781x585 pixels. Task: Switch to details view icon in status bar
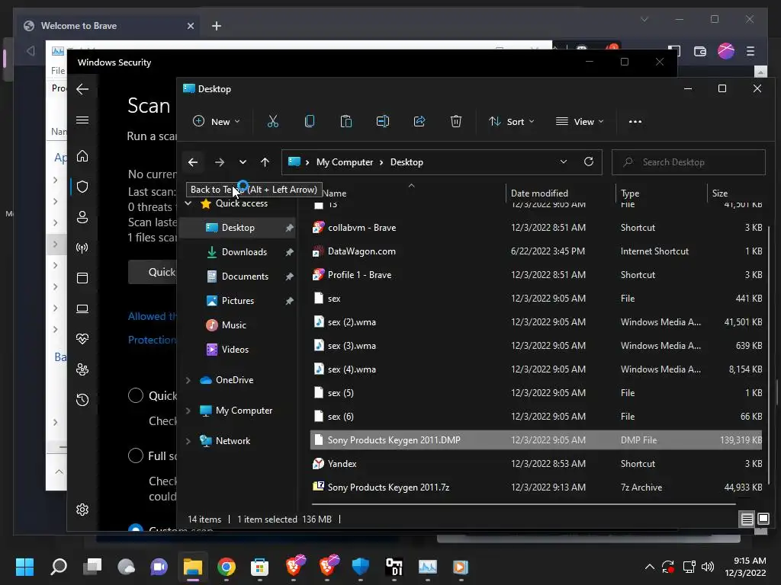(x=747, y=519)
